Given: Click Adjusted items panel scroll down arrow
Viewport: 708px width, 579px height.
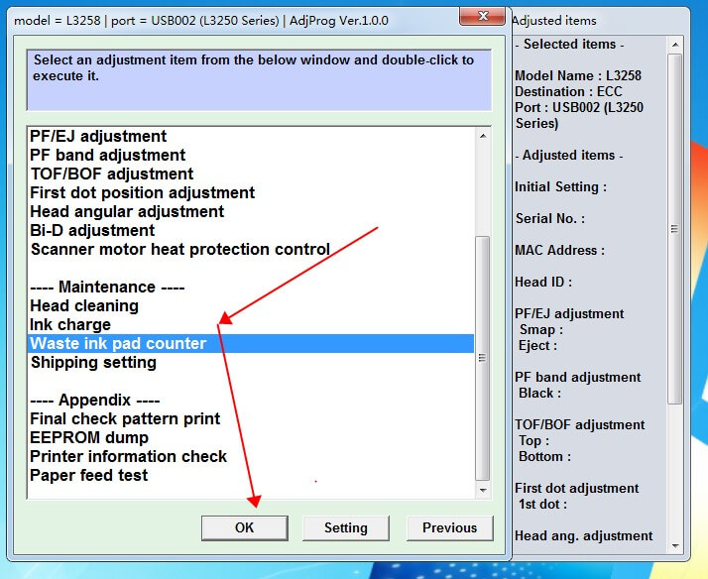Looking at the screenshot, I should click(675, 543).
